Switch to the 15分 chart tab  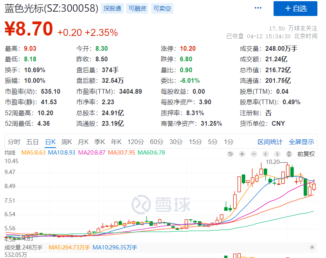tap(195, 142)
